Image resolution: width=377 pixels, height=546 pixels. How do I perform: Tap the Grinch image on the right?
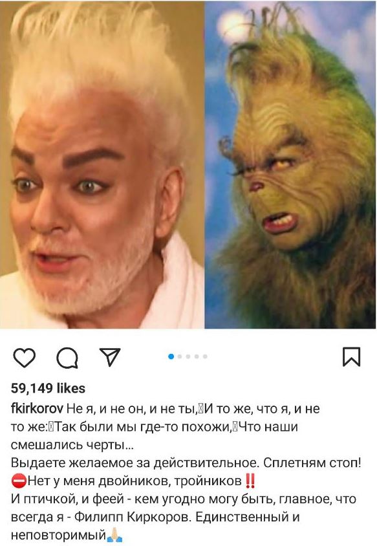click(x=290, y=164)
